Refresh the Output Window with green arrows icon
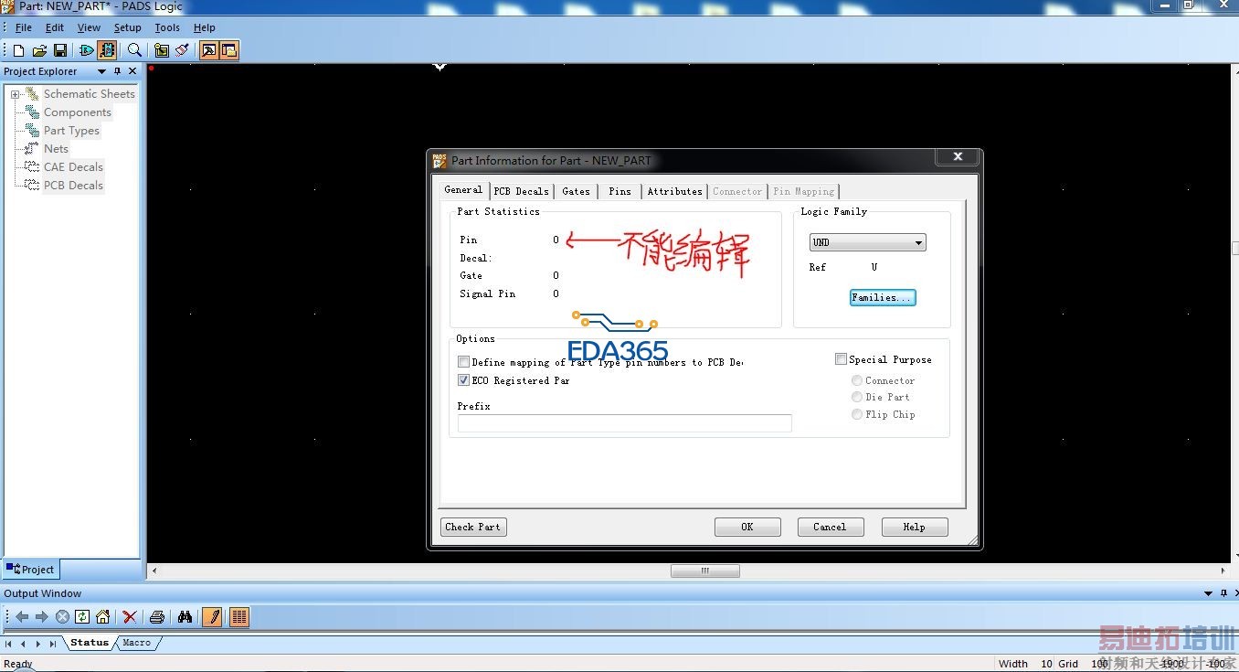Screen dimensions: 1239x672 82,617
